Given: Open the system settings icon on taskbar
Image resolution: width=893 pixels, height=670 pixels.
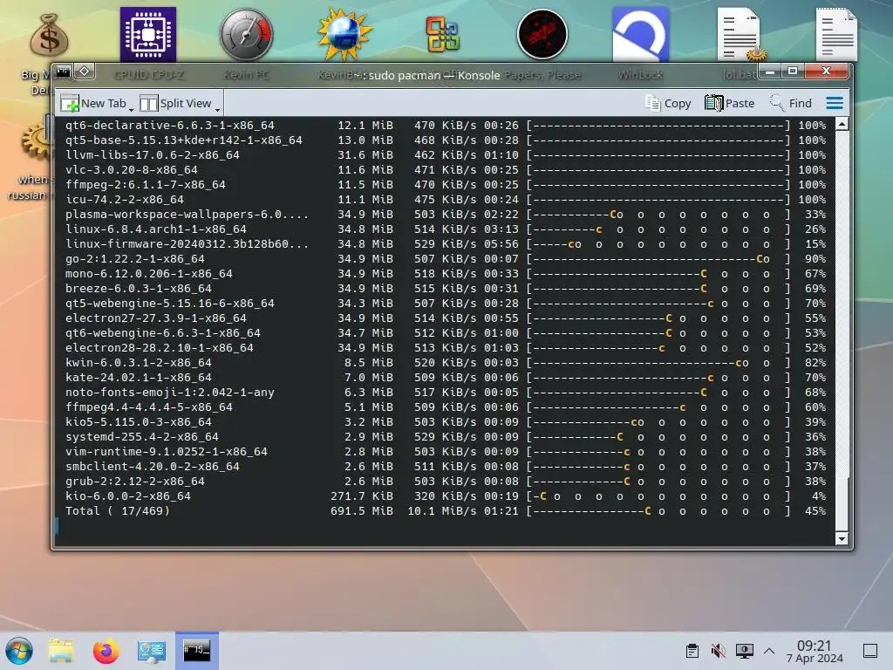Looking at the screenshot, I should [151, 651].
